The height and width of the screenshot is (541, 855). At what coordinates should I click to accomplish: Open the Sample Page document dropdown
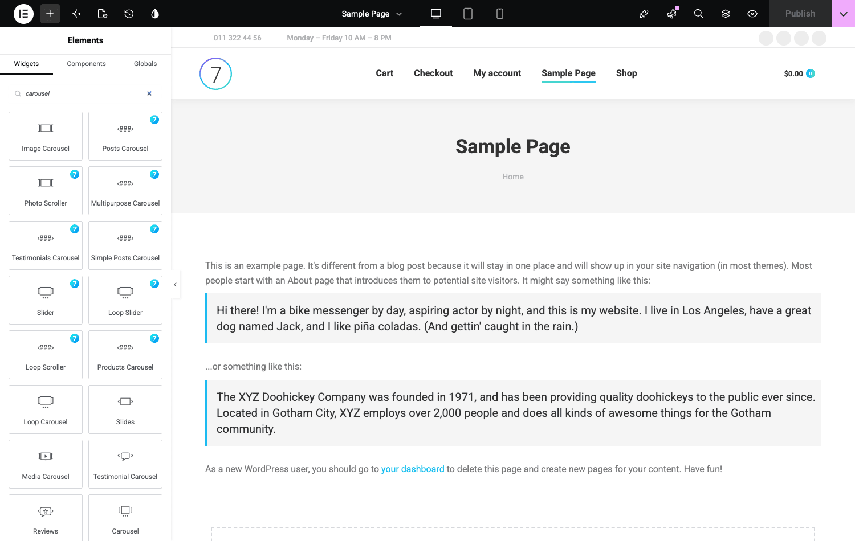[x=372, y=14]
